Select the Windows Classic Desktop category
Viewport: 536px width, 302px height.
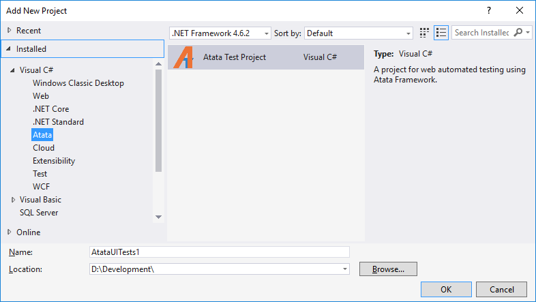pos(78,83)
